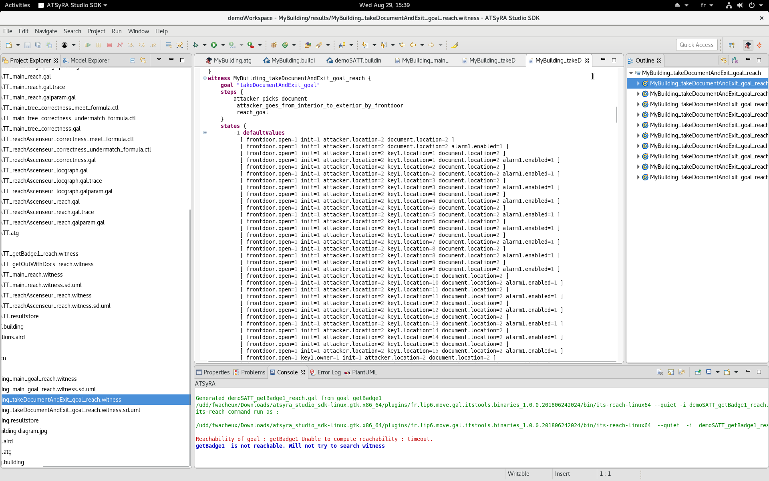Click the Open Perspective icon
The width and height of the screenshot is (769, 481).
731,45
